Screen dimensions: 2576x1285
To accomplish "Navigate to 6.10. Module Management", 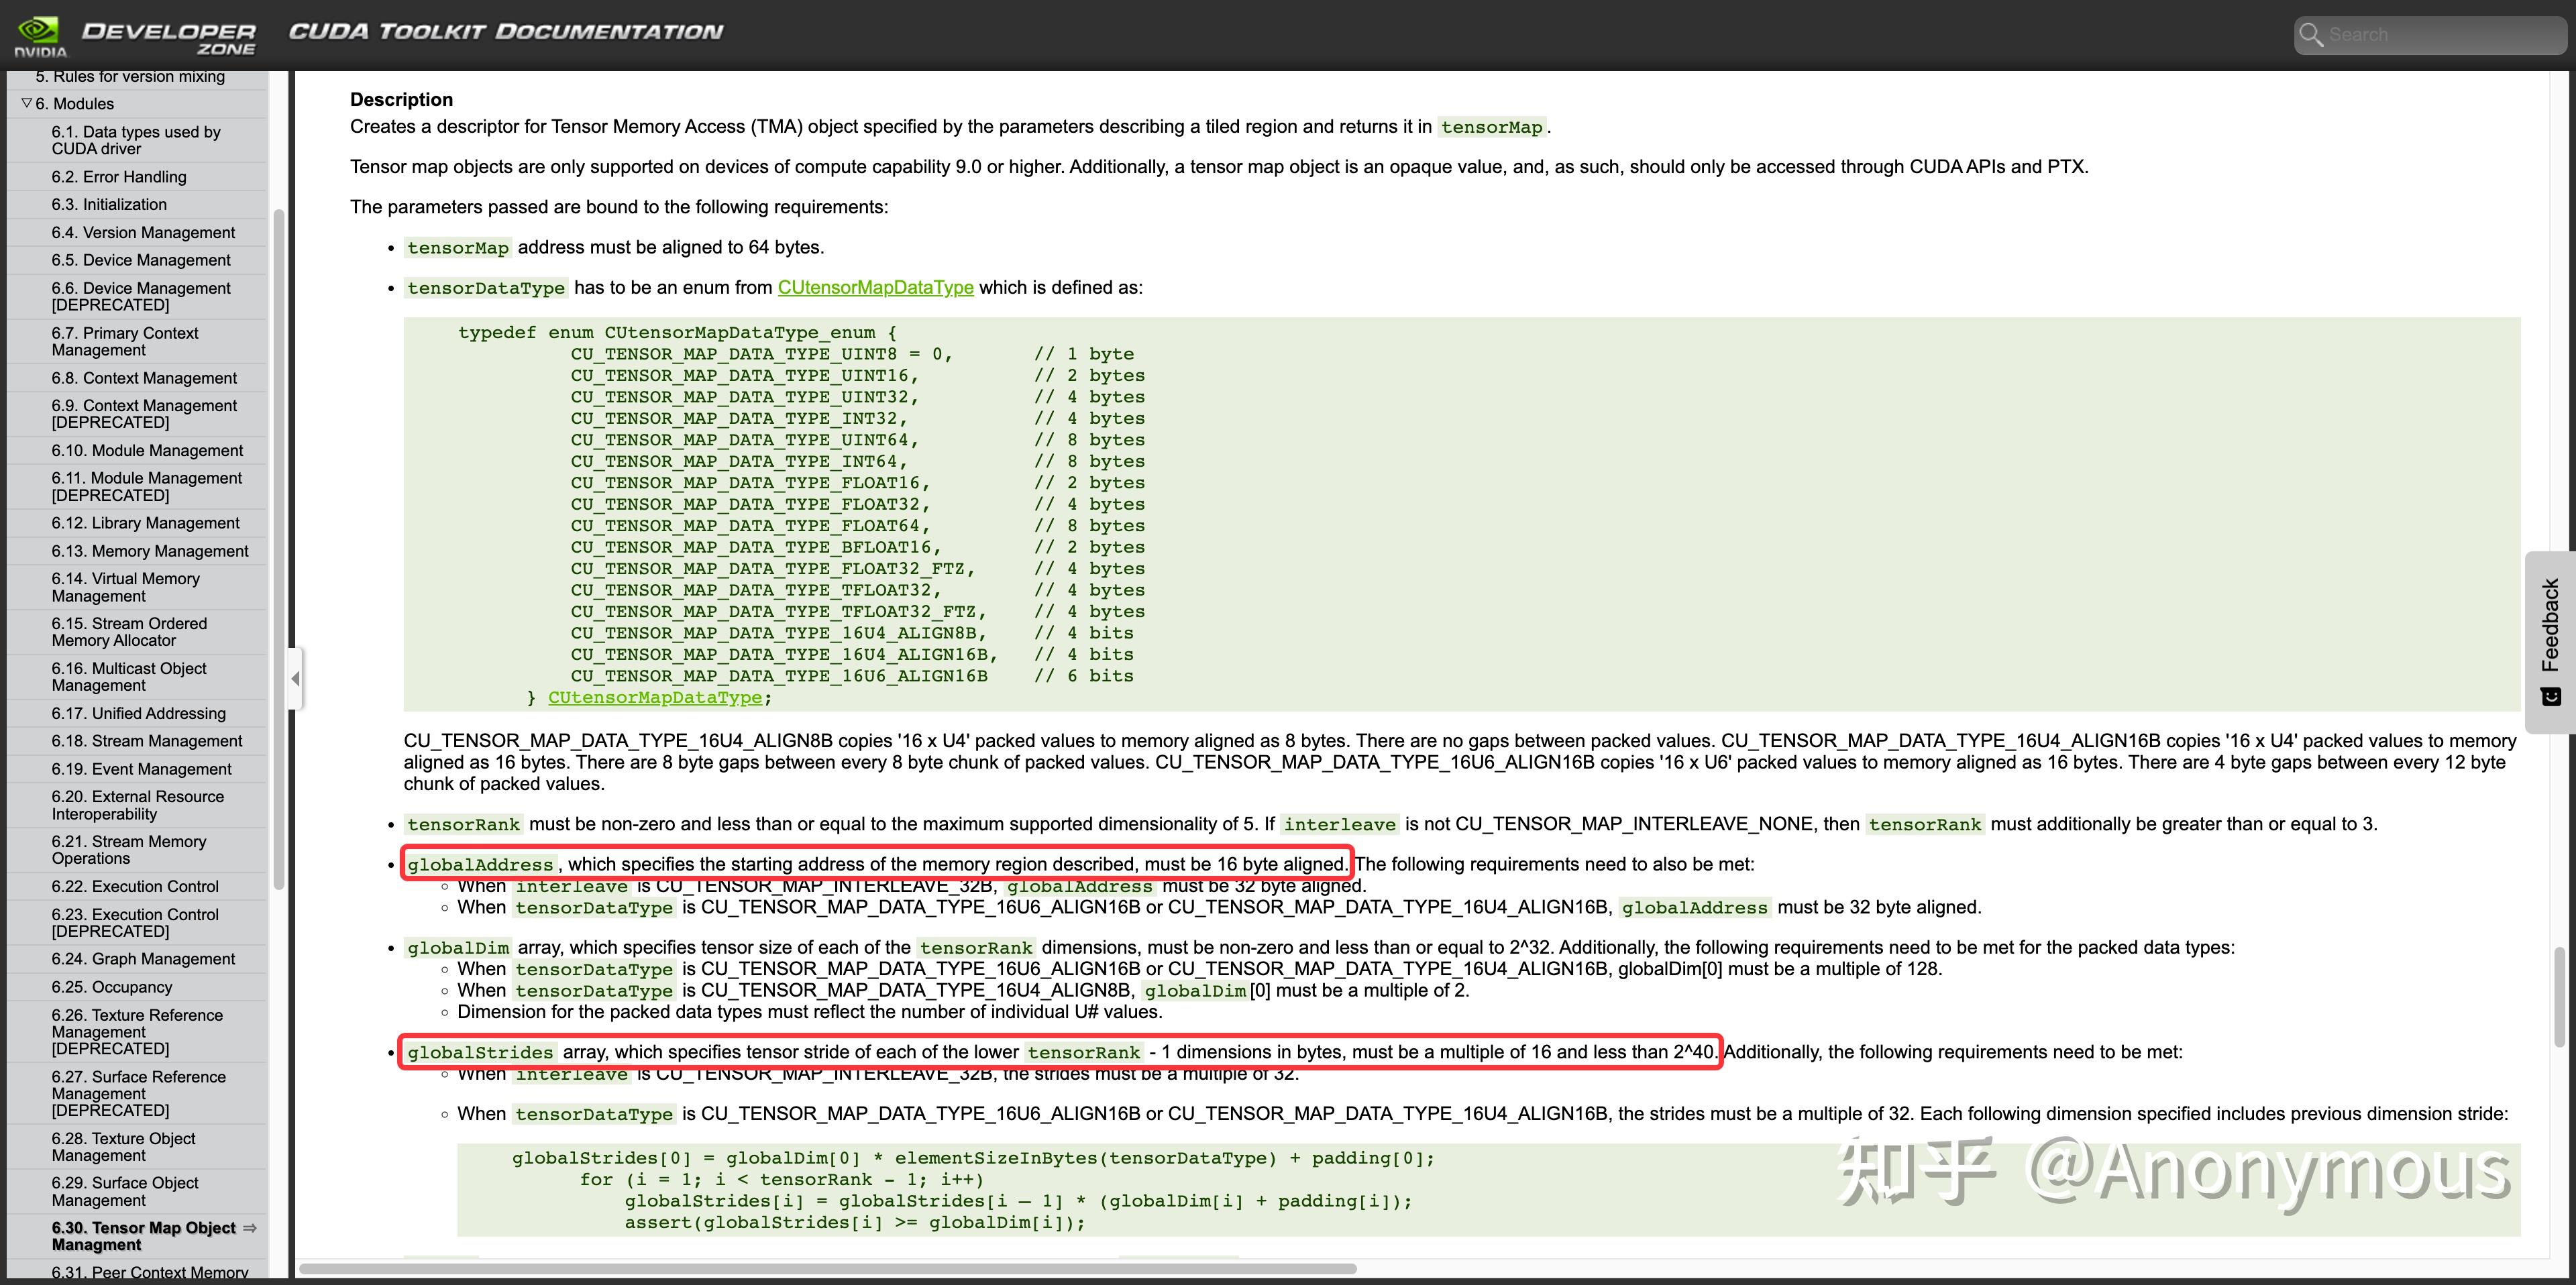I will coord(147,451).
